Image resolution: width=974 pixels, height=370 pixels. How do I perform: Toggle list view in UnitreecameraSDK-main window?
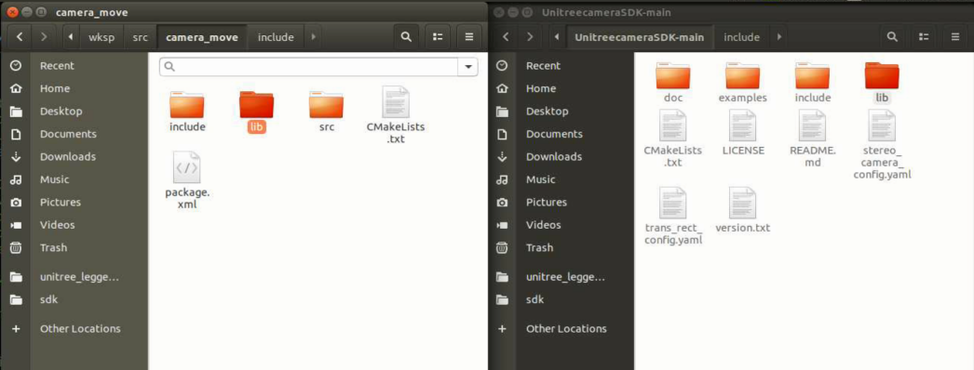924,37
